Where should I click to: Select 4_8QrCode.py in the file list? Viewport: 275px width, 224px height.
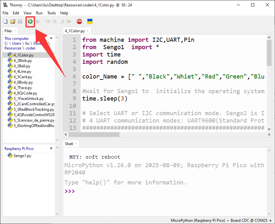pos(25,93)
